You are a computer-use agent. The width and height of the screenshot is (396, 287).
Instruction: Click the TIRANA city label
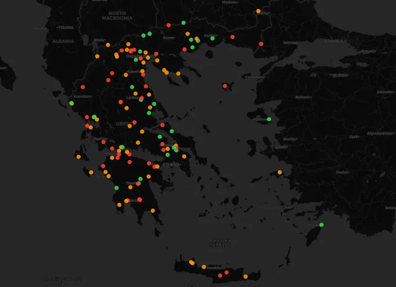tap(65, 27)
